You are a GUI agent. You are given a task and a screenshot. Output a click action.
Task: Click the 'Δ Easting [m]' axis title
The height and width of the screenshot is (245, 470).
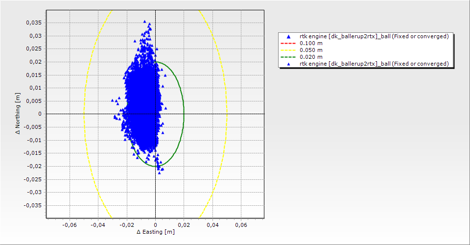156,232
